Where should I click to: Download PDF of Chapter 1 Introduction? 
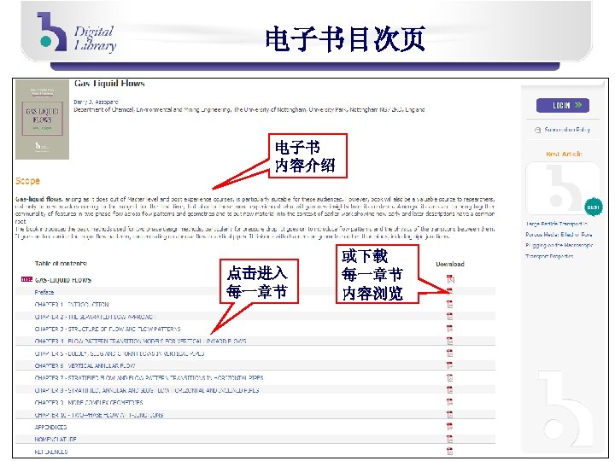coord(450,304)
